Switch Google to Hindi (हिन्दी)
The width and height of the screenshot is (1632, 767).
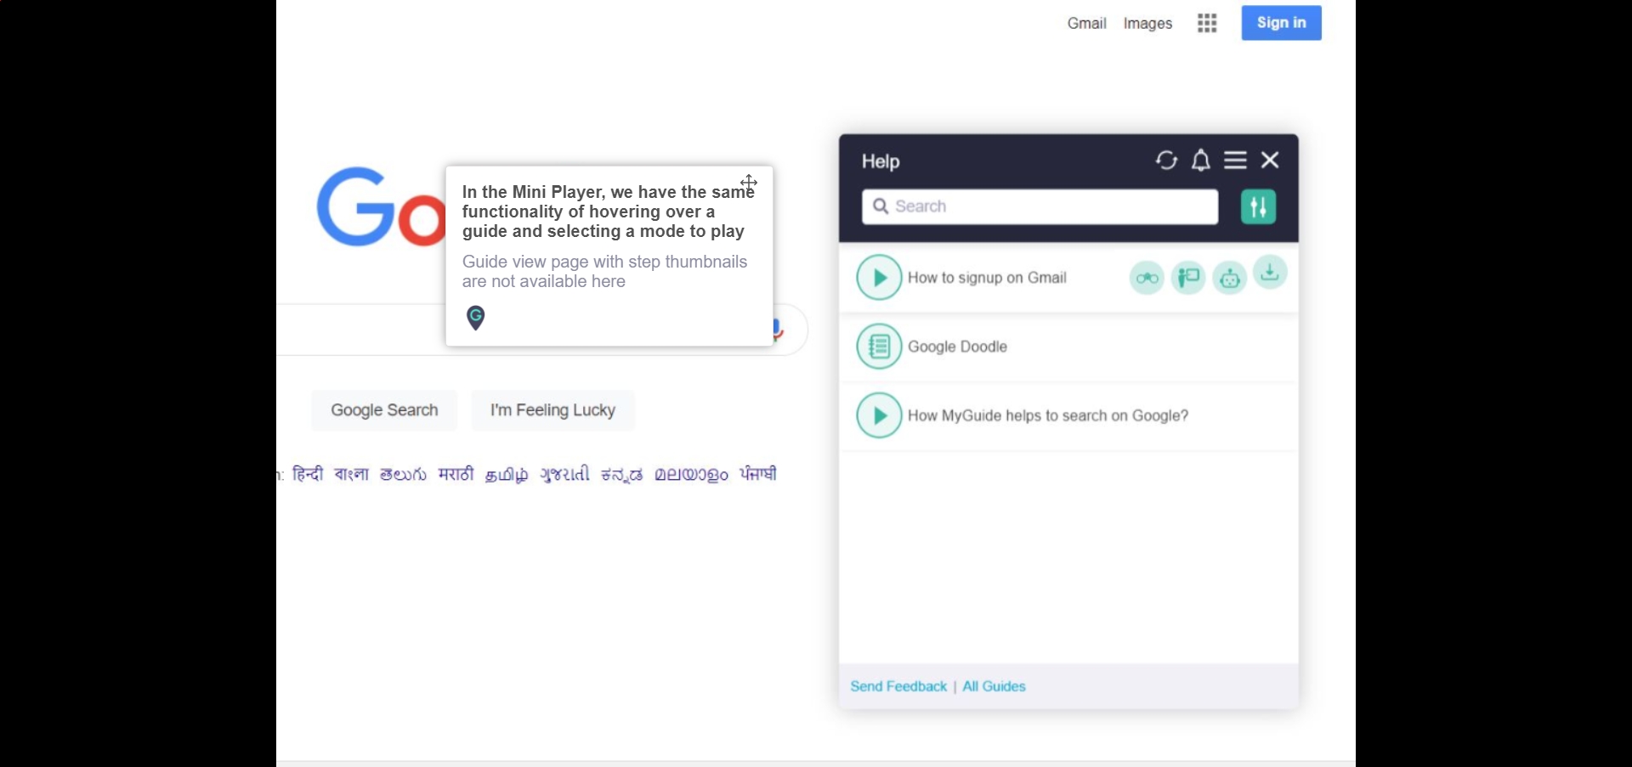(308, 474)
